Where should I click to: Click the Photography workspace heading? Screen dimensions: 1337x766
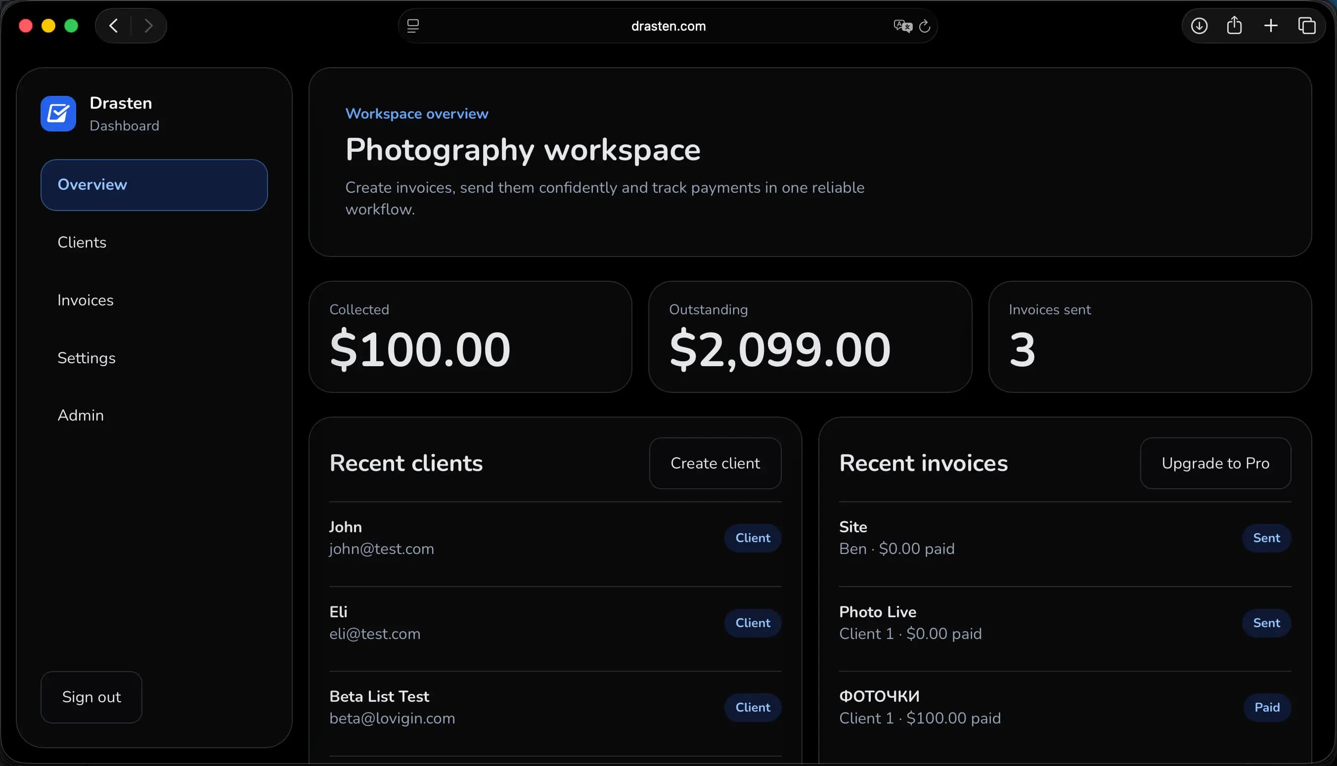pos(523,150)
